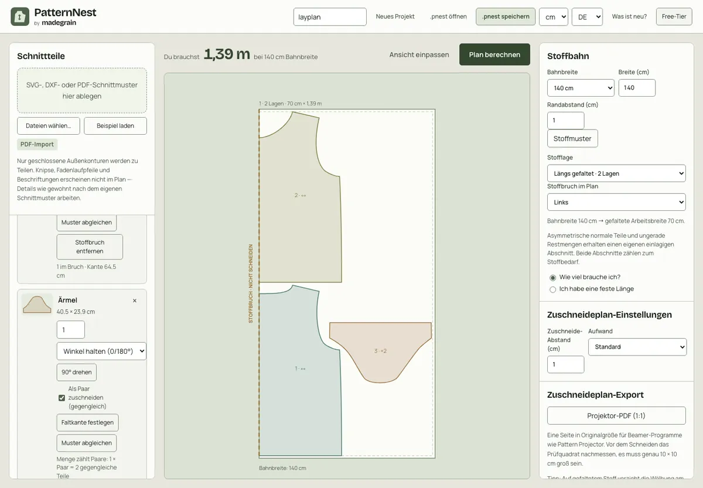This screenshot has height=488, width=703.
Task: Click 'Bahnbreite: 140 cm' below plan
Action: coord(282,468)
